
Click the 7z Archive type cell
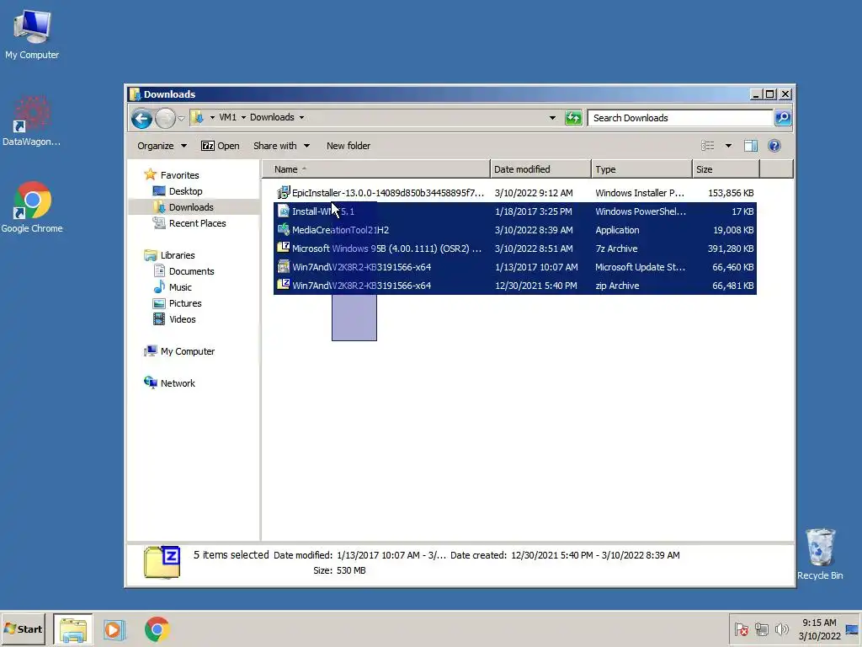click(x=616, y=249)
